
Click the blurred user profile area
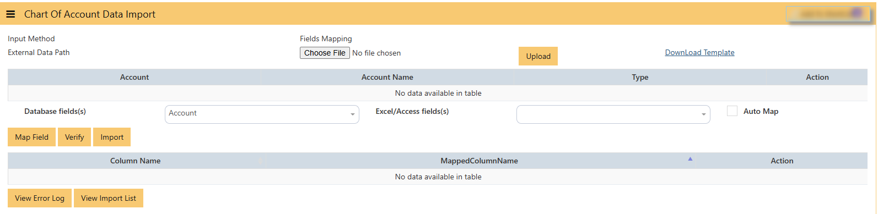(x=829, y=14)
